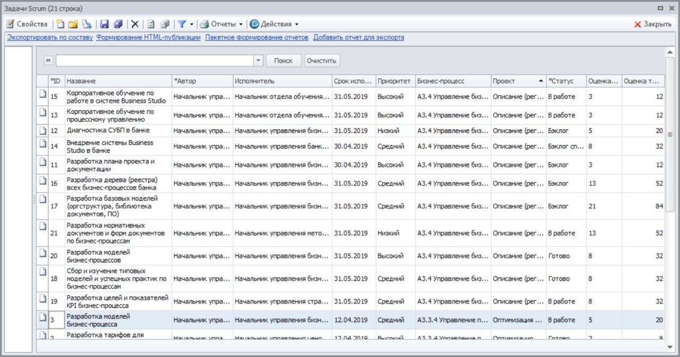Click 'Начальник управления мето...' executor cell

tap(282, 233)
